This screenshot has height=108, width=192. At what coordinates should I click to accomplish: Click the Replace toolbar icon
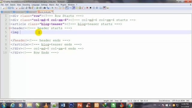(x=48, y=8)
